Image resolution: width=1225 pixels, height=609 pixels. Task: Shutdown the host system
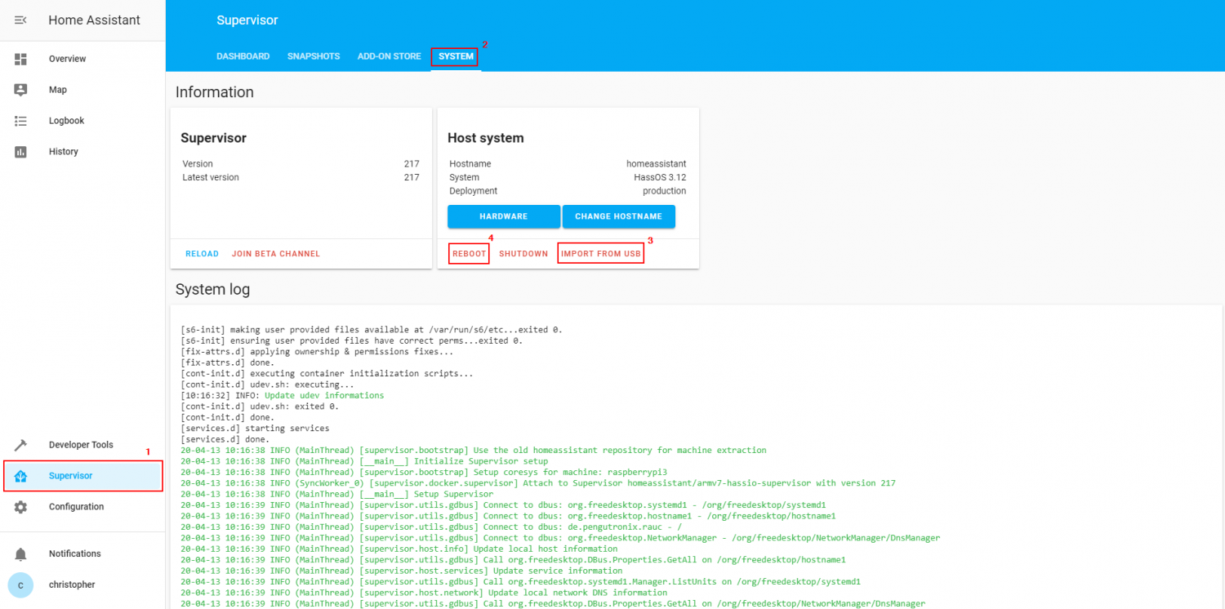[523, 253]
